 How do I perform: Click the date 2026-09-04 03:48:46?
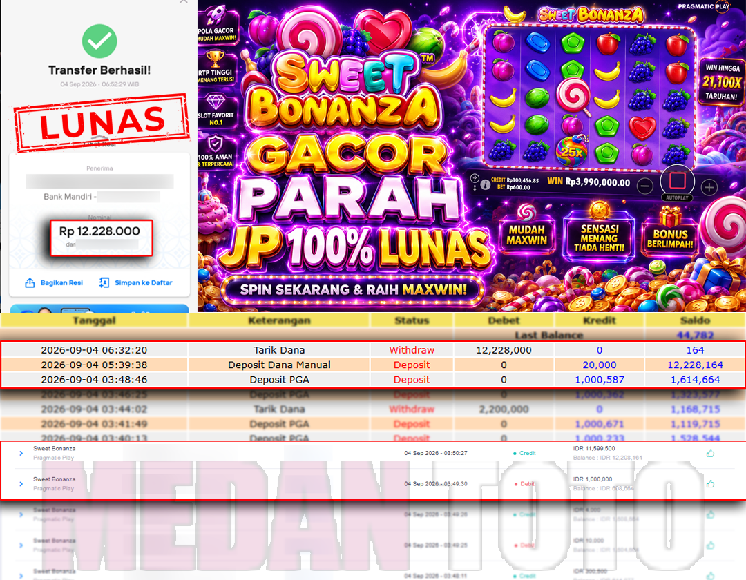click(x=94, y=379)
